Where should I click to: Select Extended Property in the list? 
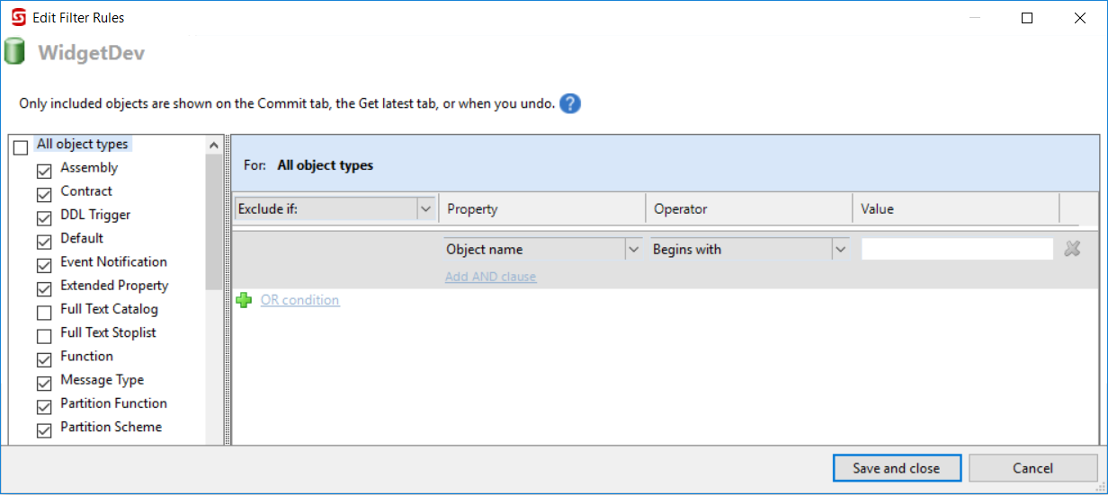(x=114, y=286)
